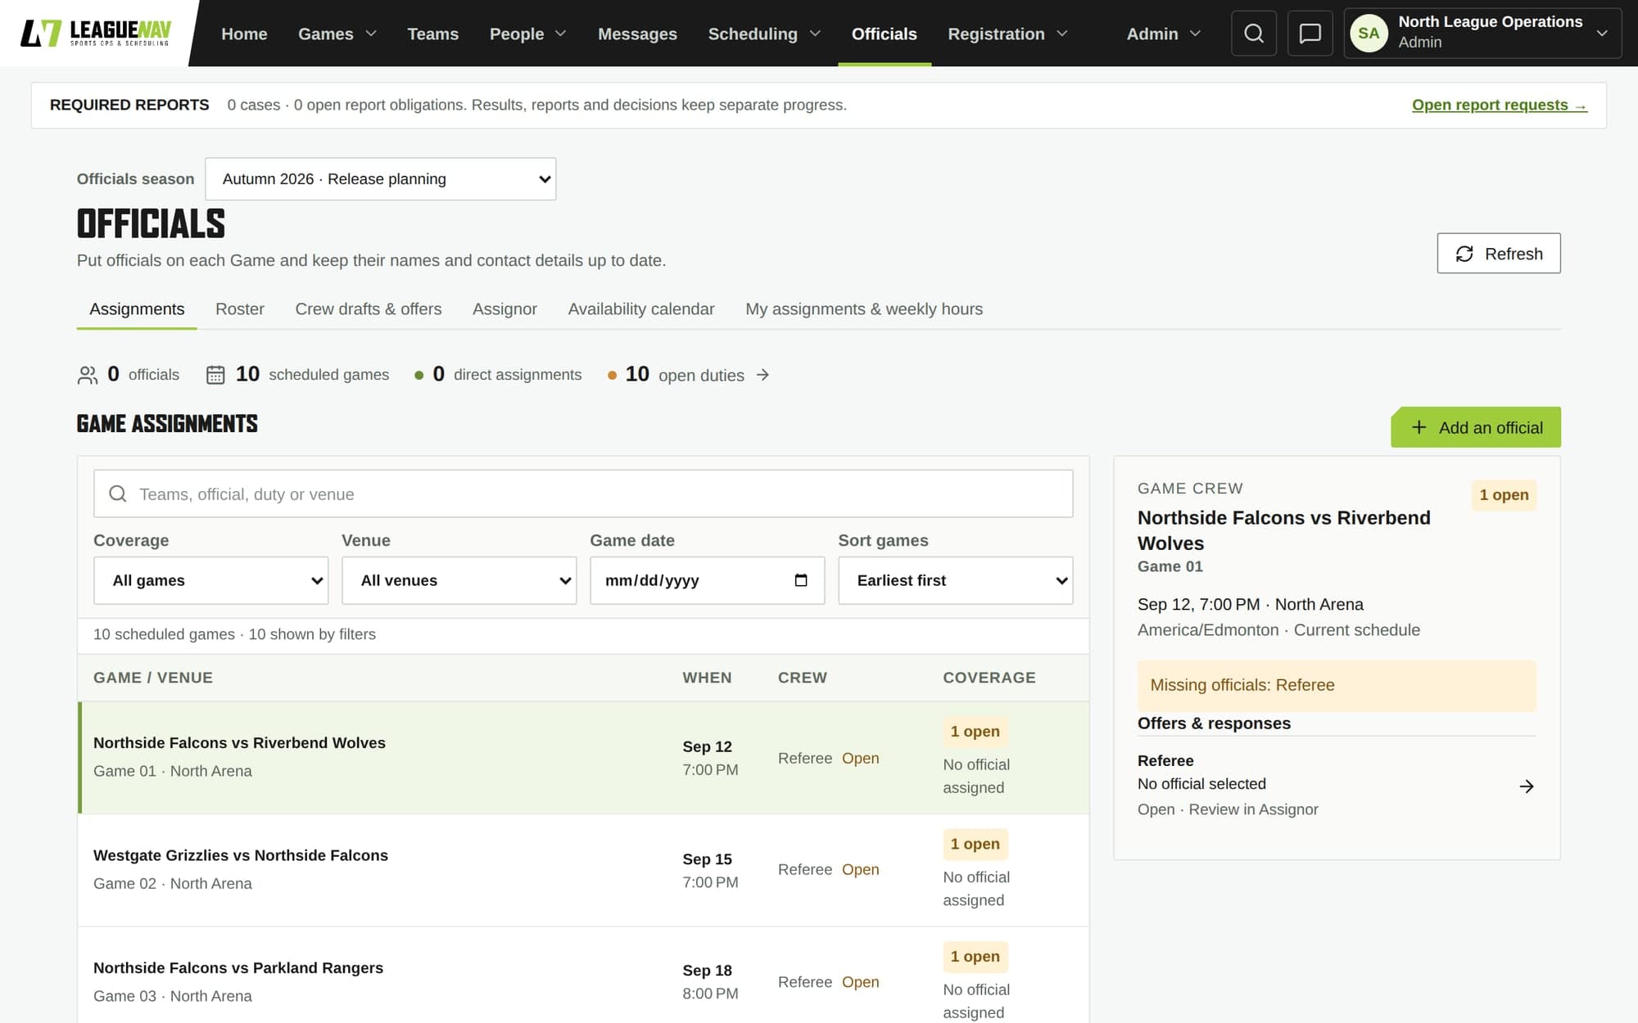Select Westgate Grizzlies vs Northside Falcons row

pos(583,870)
